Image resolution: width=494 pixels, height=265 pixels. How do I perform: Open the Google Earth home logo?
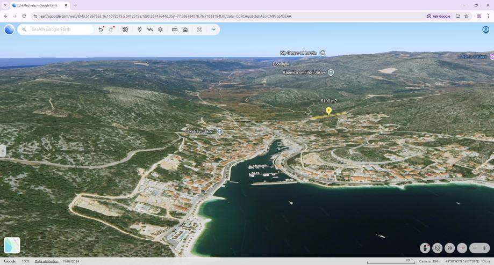[9, 29]
